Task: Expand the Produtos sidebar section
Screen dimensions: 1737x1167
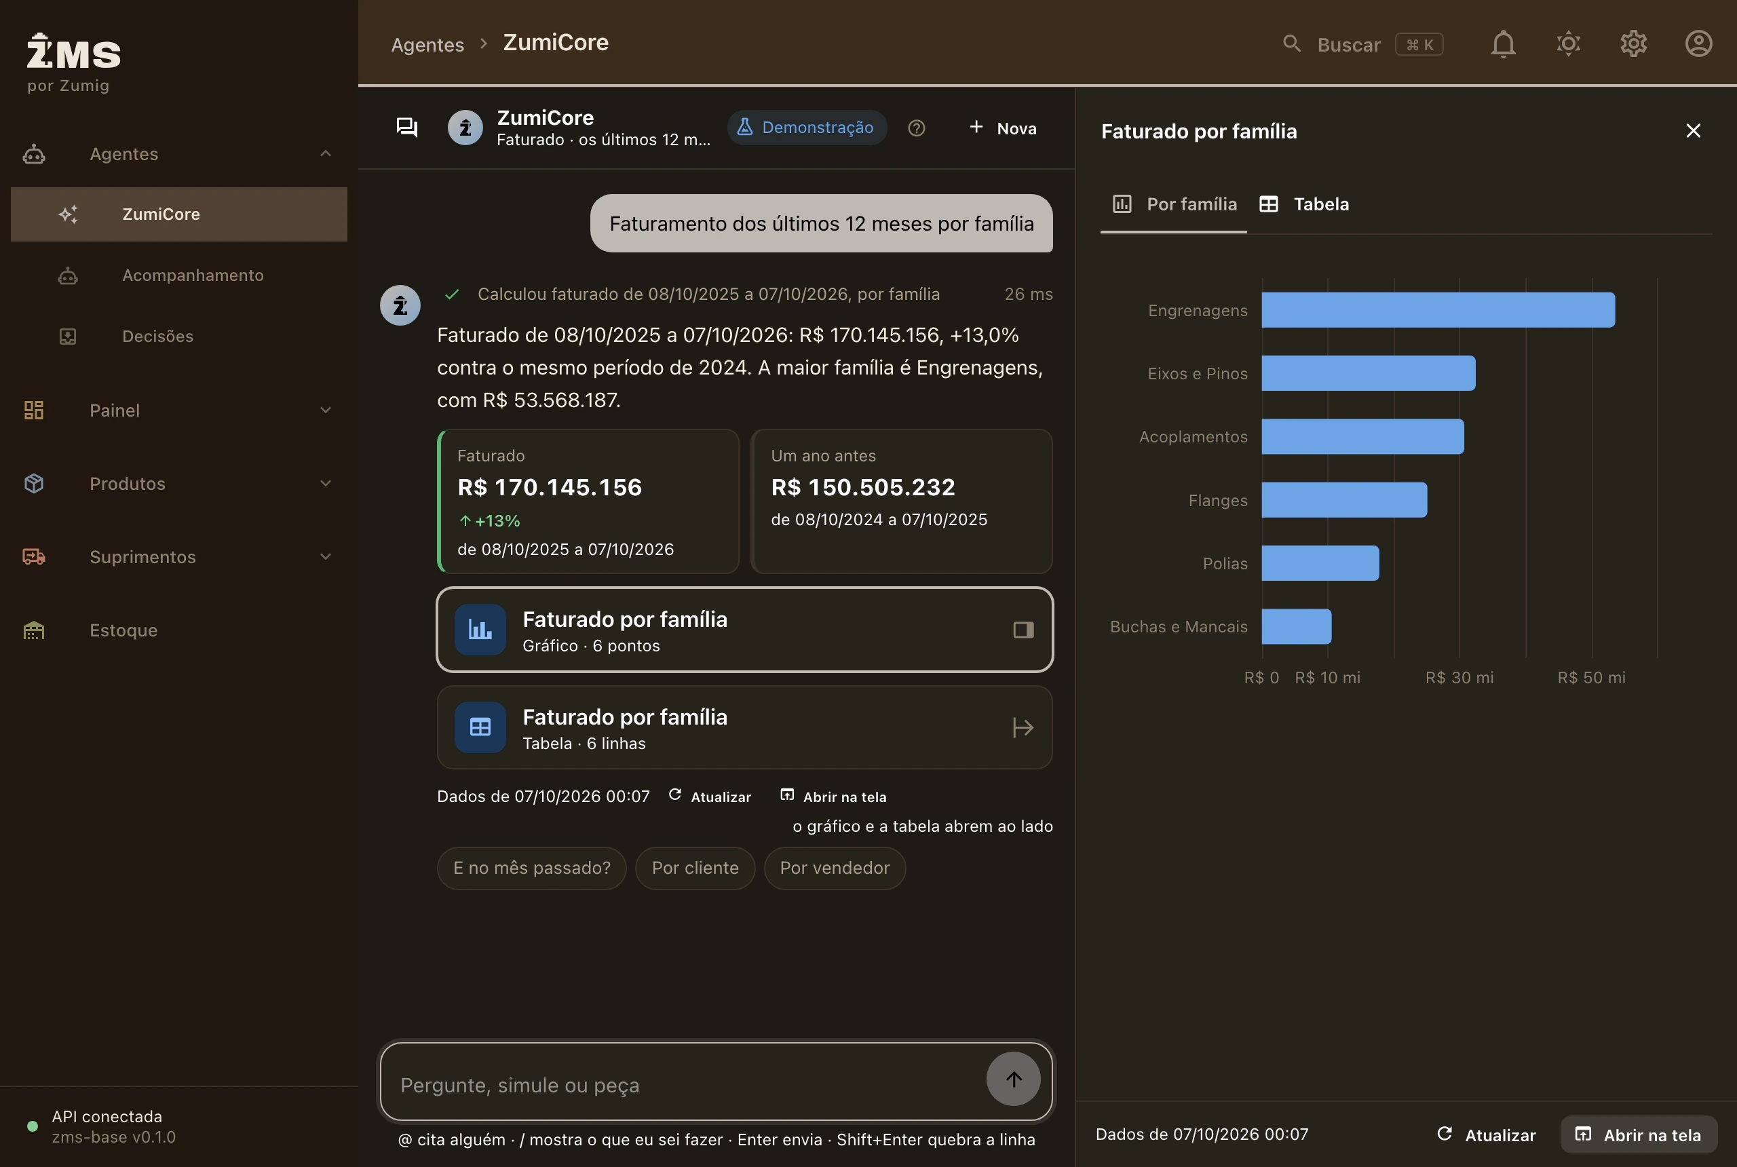Action: click(x=178, y=484)
